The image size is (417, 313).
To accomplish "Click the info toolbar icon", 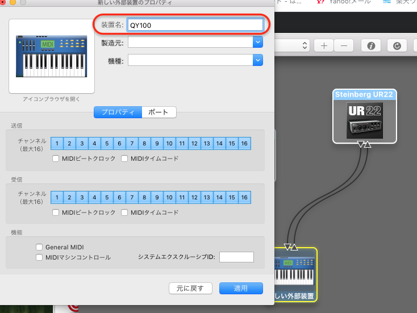I will point(371,46).
